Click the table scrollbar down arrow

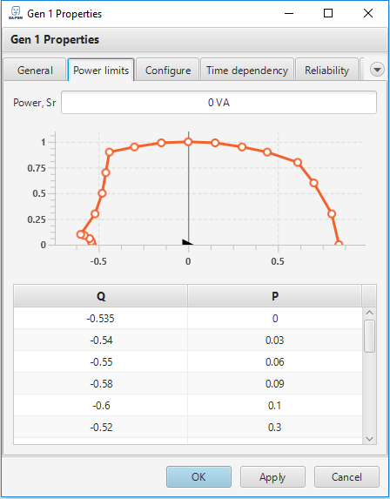[x=369, y=439]
